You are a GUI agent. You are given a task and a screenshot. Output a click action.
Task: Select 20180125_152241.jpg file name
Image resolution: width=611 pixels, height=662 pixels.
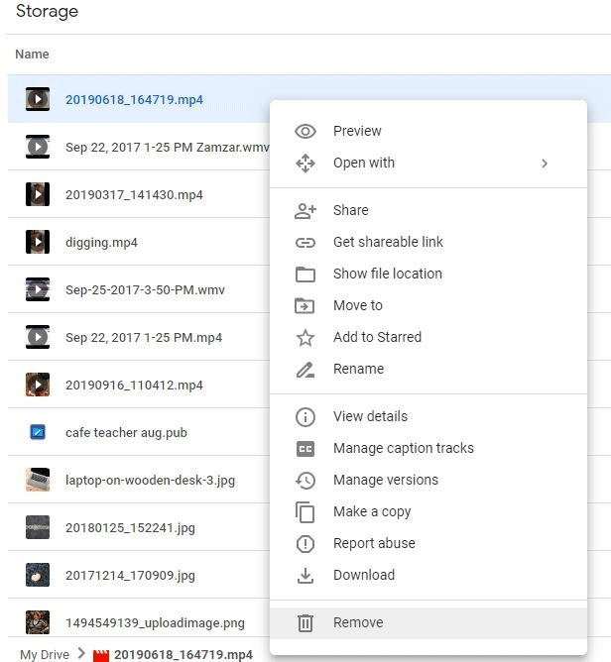[130, 528]
